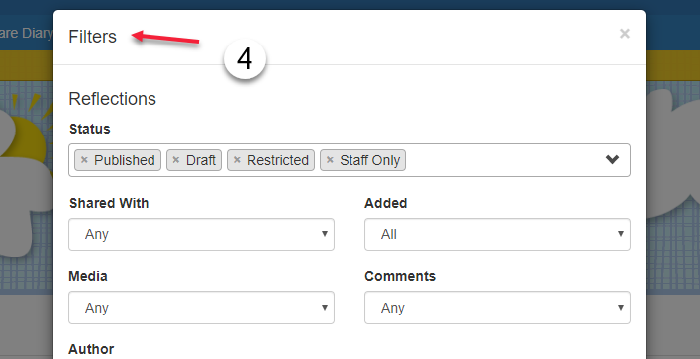
Task: Click the Draft tag label
Action: 200,160
